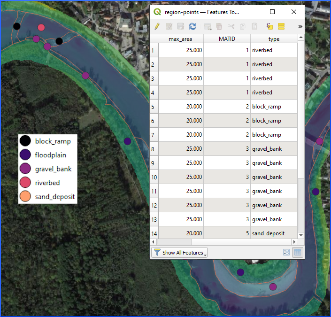
Task: Click the red riverbed point on the map
Action: tap(41, 27)
